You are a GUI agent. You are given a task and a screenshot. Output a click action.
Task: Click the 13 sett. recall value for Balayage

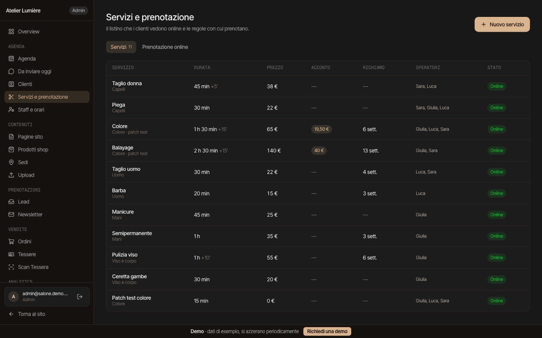click(x=371, y=151)
